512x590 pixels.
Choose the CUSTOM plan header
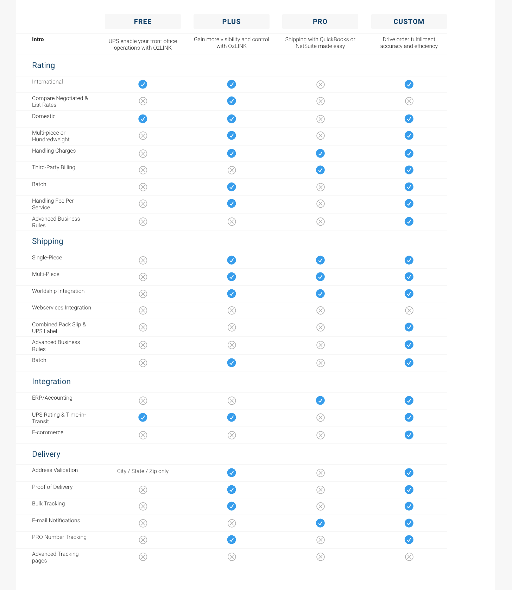pos(409,21)
